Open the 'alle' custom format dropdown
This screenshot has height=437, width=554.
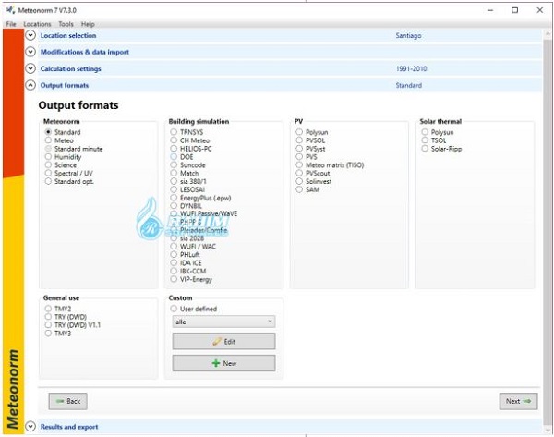coord(223,322)
